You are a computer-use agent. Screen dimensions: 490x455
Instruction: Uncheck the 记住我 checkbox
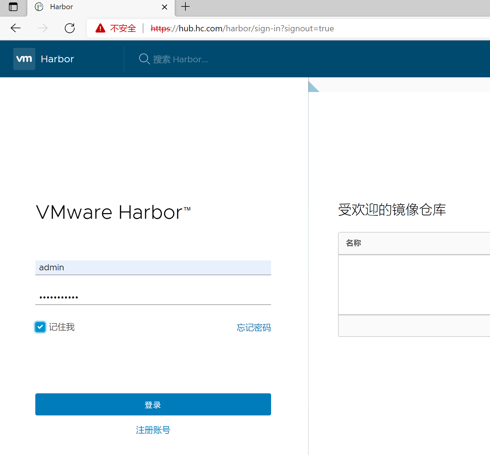coord(40,327)
